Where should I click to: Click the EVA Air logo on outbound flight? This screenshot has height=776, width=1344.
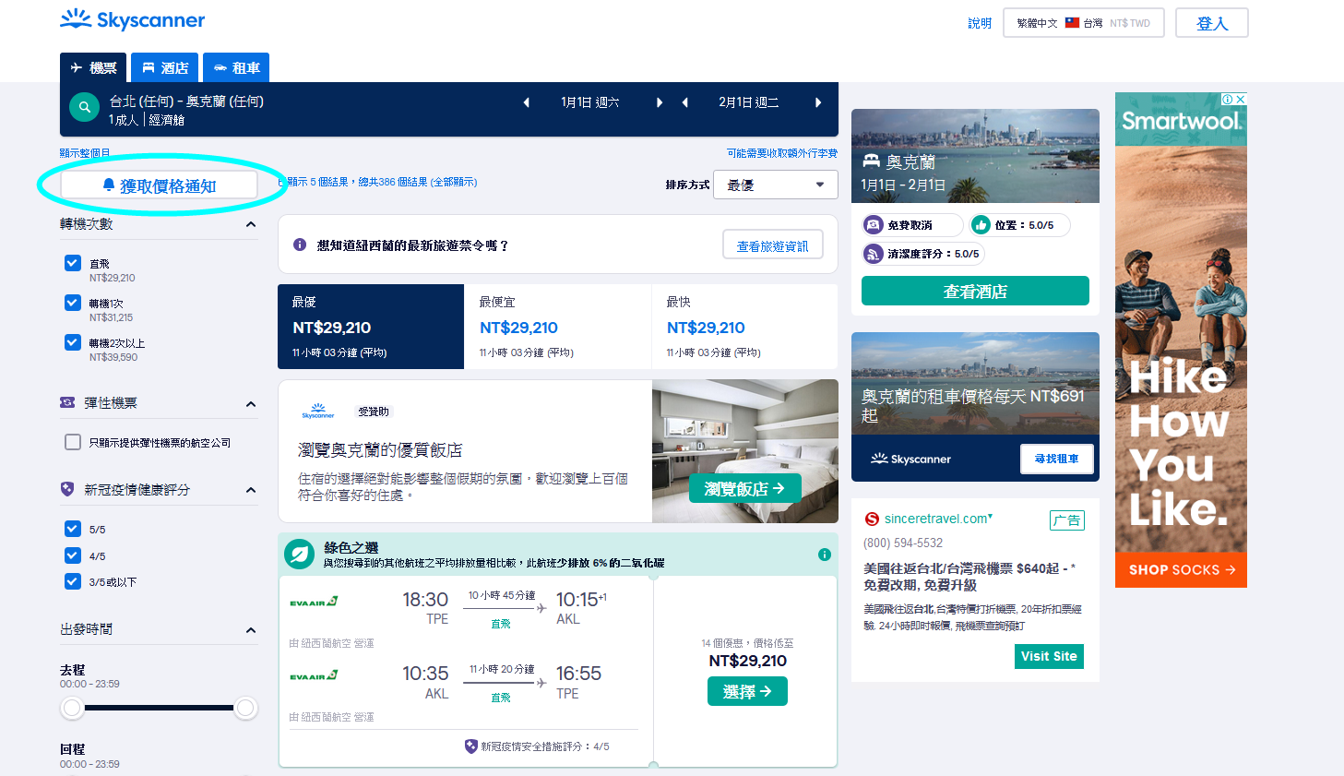click(314, 603)
